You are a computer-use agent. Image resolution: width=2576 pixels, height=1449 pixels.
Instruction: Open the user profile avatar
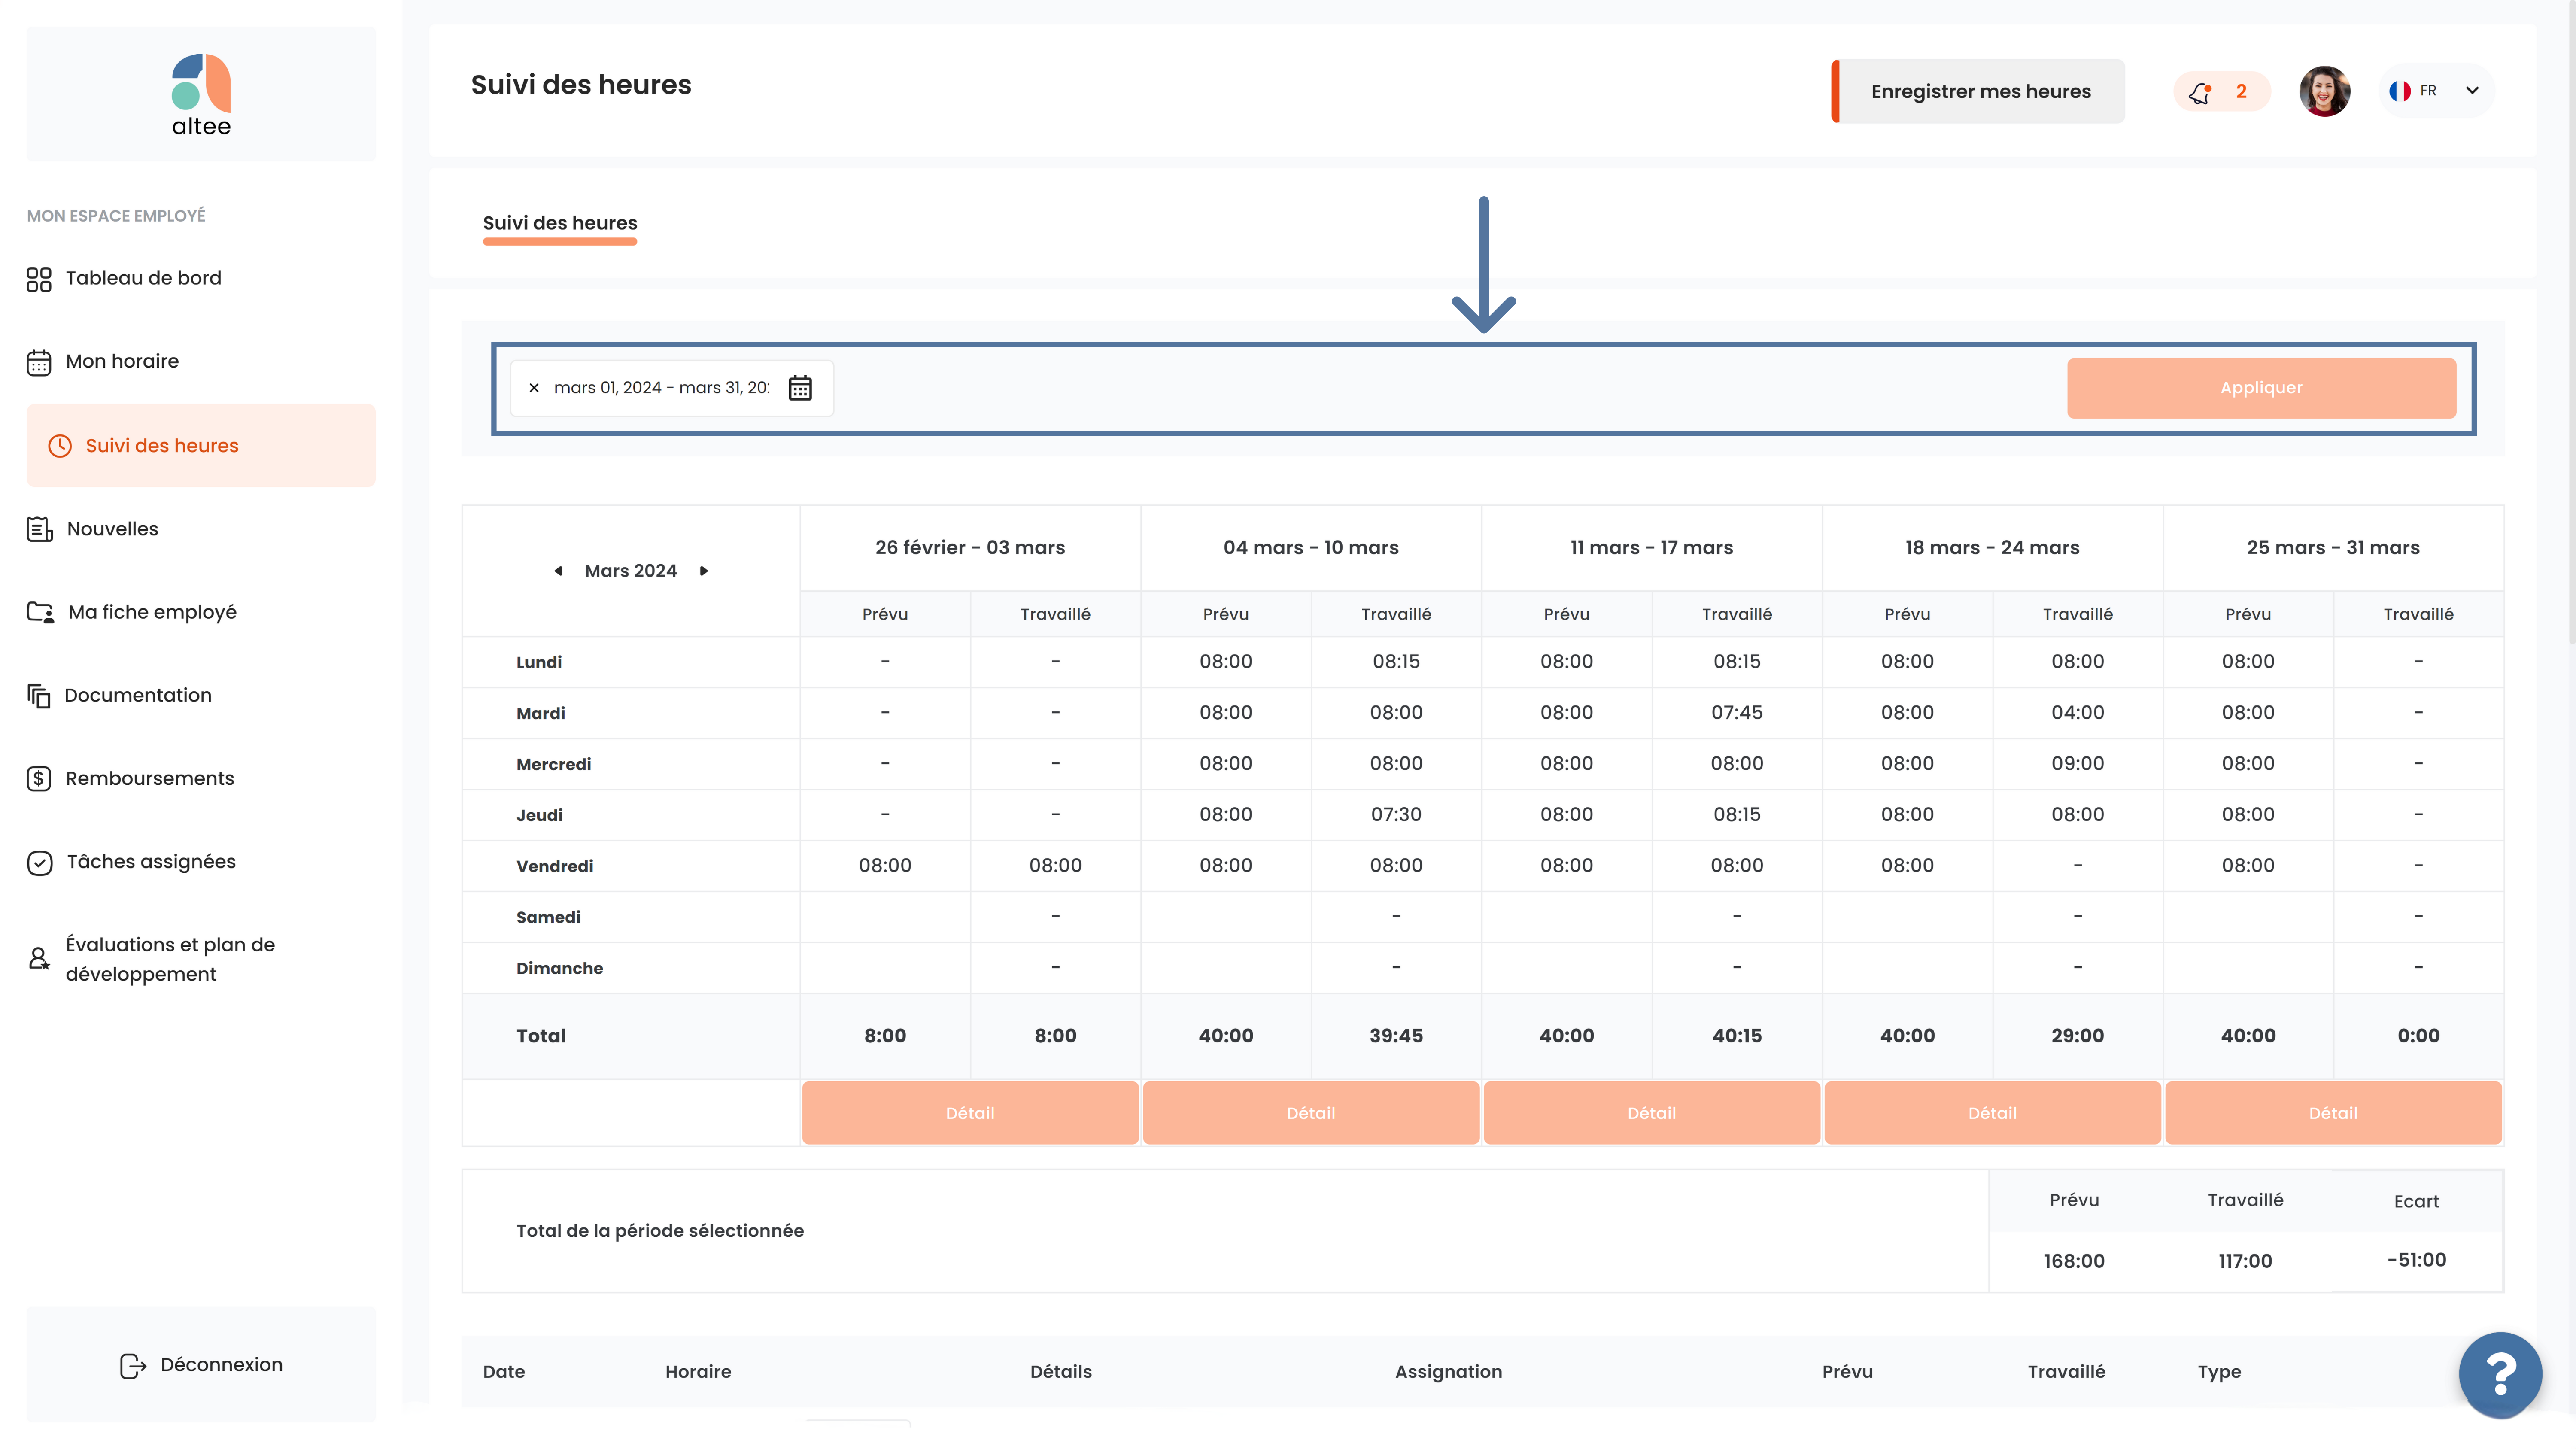tap(2325, 91)
